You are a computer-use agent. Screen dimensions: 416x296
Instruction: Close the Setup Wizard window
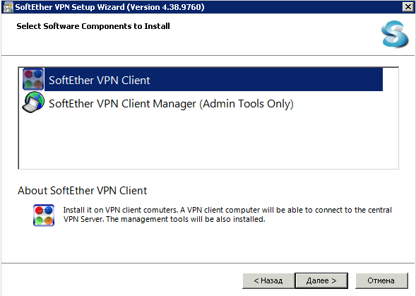pyautogui.click(x=408, y=6)
